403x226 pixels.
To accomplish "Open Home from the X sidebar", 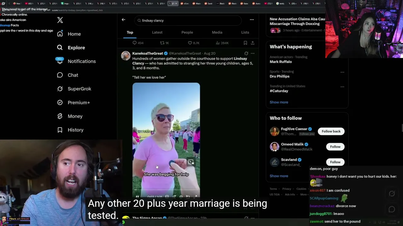I will click(x=69, y=34).
